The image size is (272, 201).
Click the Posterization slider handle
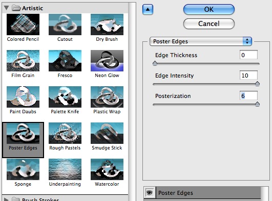257,104
